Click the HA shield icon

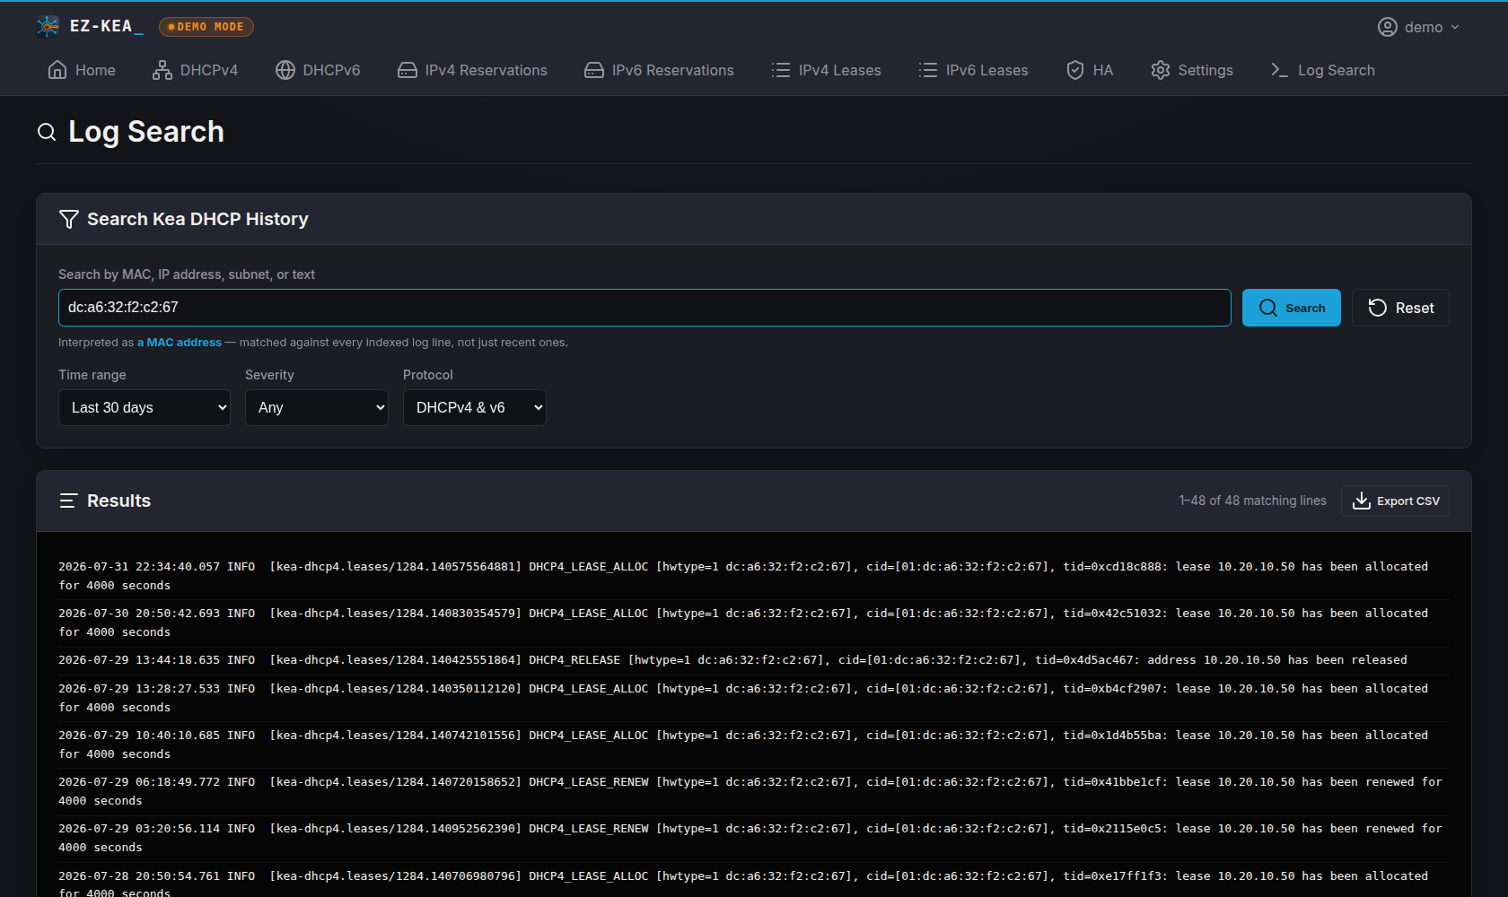[x=1075, y=70]
